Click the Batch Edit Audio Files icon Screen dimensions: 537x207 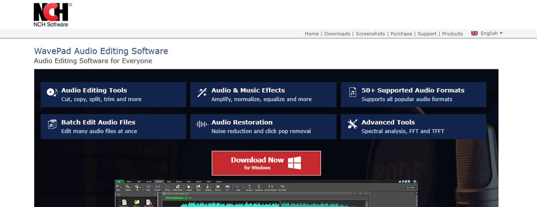click(x=52, y=124)
